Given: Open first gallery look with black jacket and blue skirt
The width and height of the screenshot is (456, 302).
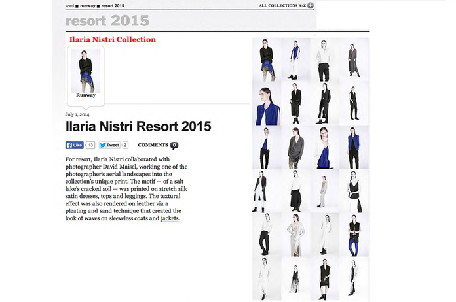Looking at the screenshot, I should click(x=267, y=59).
